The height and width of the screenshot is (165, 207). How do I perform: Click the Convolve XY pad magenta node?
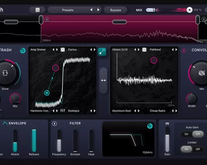[154, 60]
